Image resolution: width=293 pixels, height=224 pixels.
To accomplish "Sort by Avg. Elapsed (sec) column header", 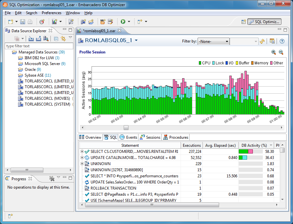I will coord(220,145).
